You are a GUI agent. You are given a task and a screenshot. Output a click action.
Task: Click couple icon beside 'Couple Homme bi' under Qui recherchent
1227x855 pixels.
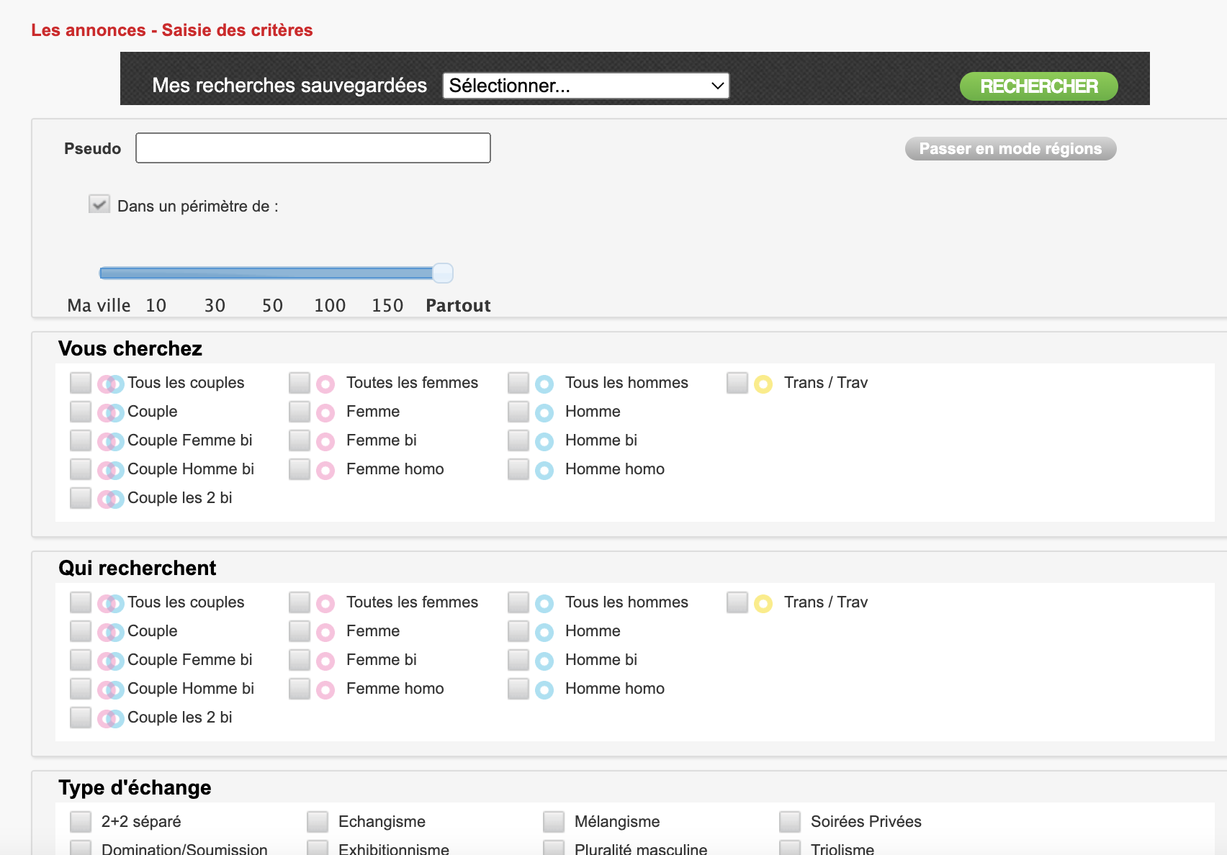pos(111,690)
